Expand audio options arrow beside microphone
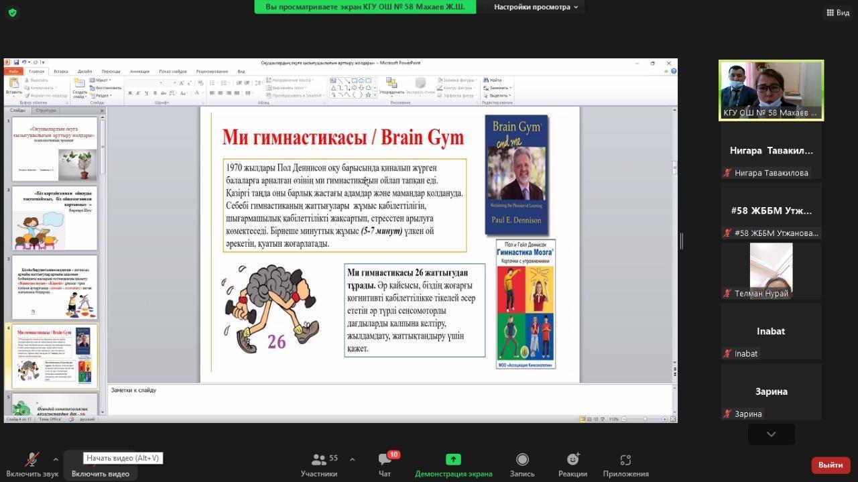Screen dimensions: 858x482 (x=56, y=459)
